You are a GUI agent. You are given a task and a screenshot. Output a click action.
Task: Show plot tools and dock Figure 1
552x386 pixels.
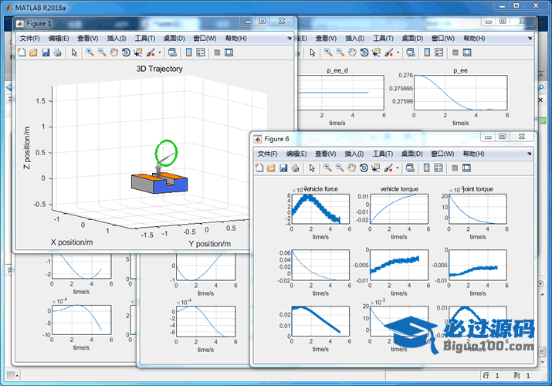[x=229, y=52]
